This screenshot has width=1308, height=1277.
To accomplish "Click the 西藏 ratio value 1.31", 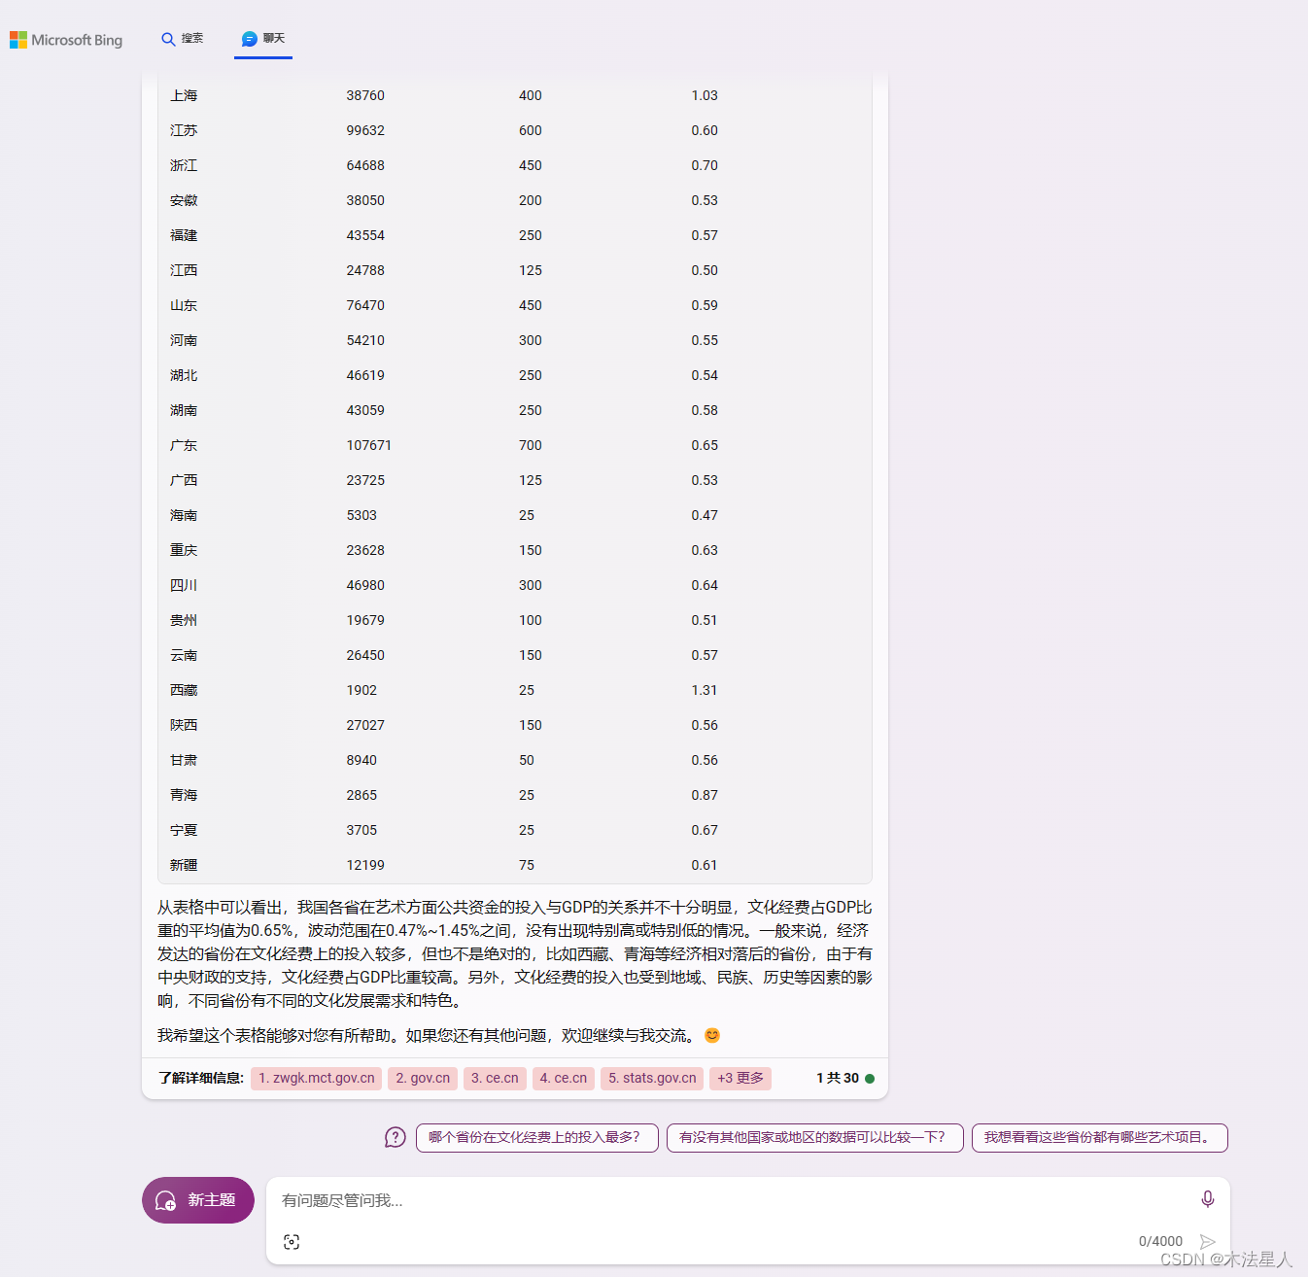I will point(705,690).
